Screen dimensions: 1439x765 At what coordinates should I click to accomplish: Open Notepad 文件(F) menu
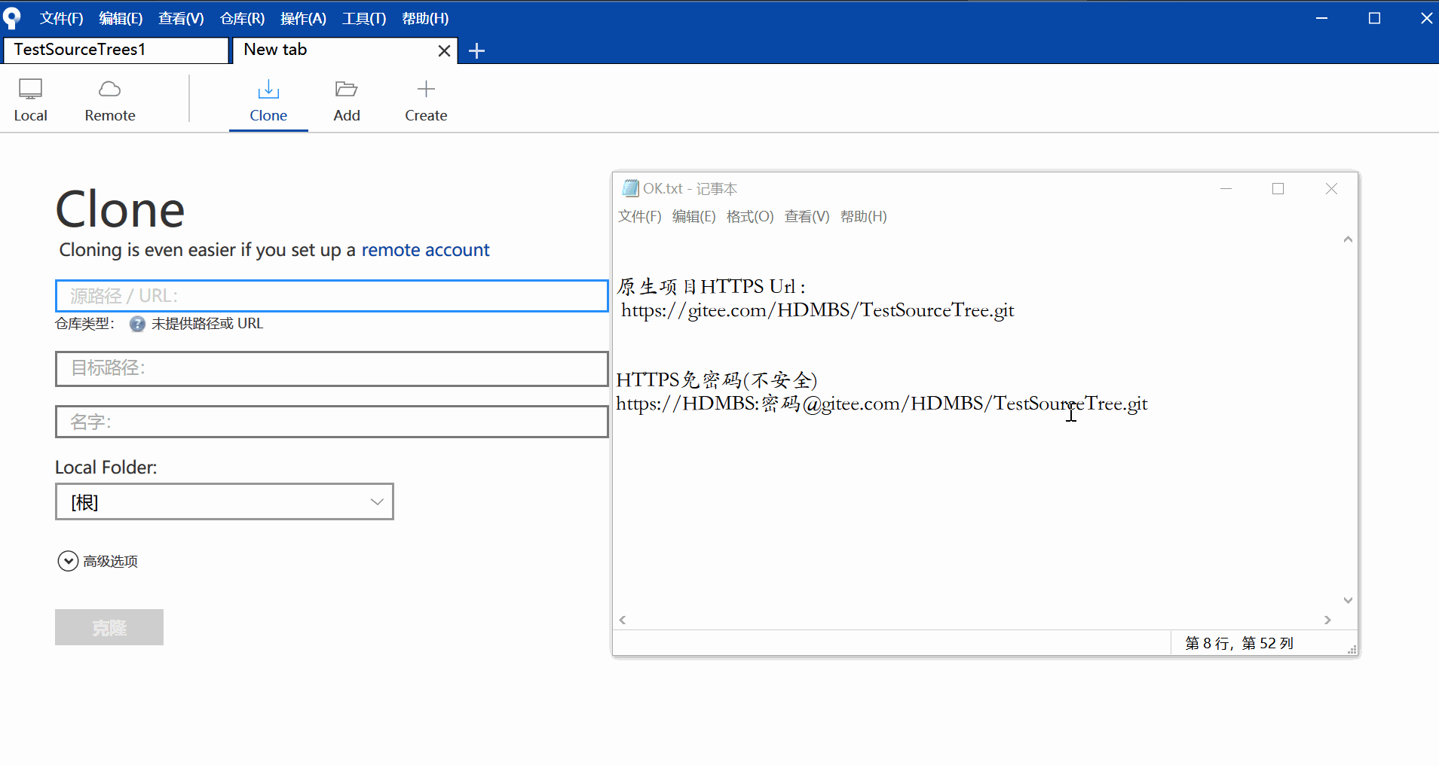pos(639,217)
